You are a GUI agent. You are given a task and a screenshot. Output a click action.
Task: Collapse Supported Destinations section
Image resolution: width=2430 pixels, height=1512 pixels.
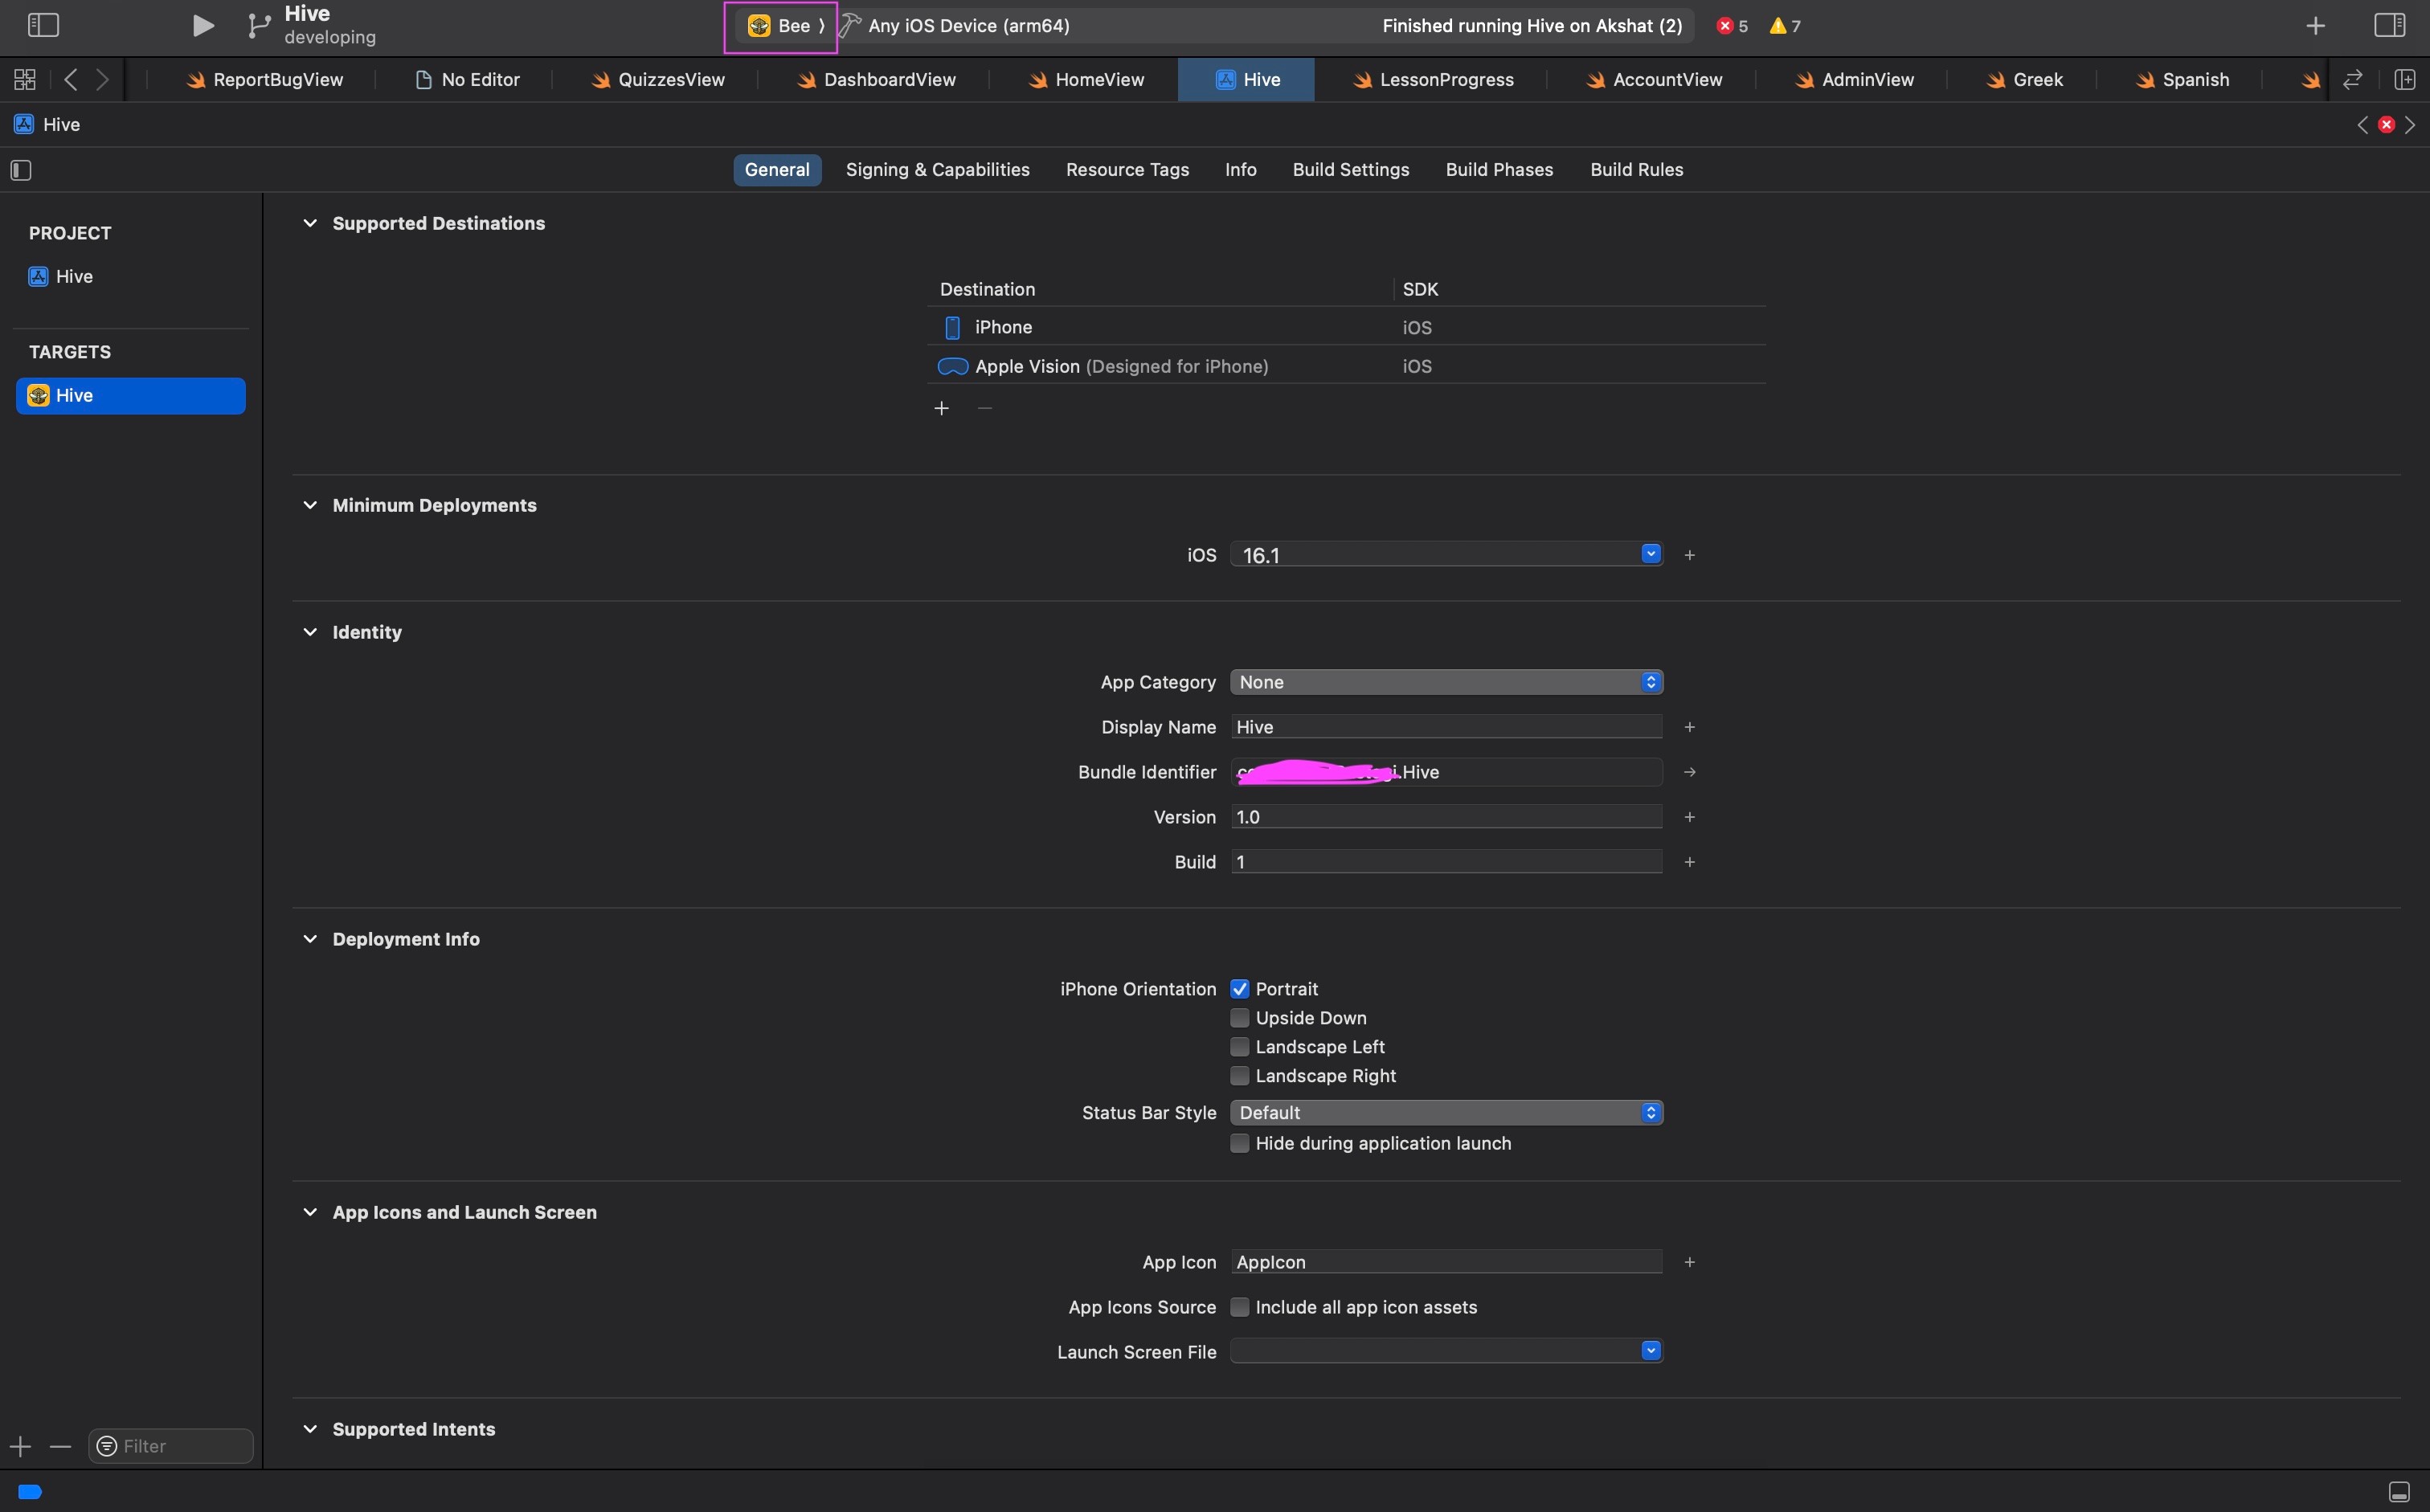[310, 223]
